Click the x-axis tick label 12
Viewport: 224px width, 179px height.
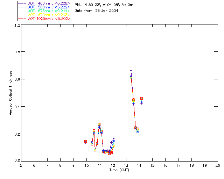pos(113,165)
